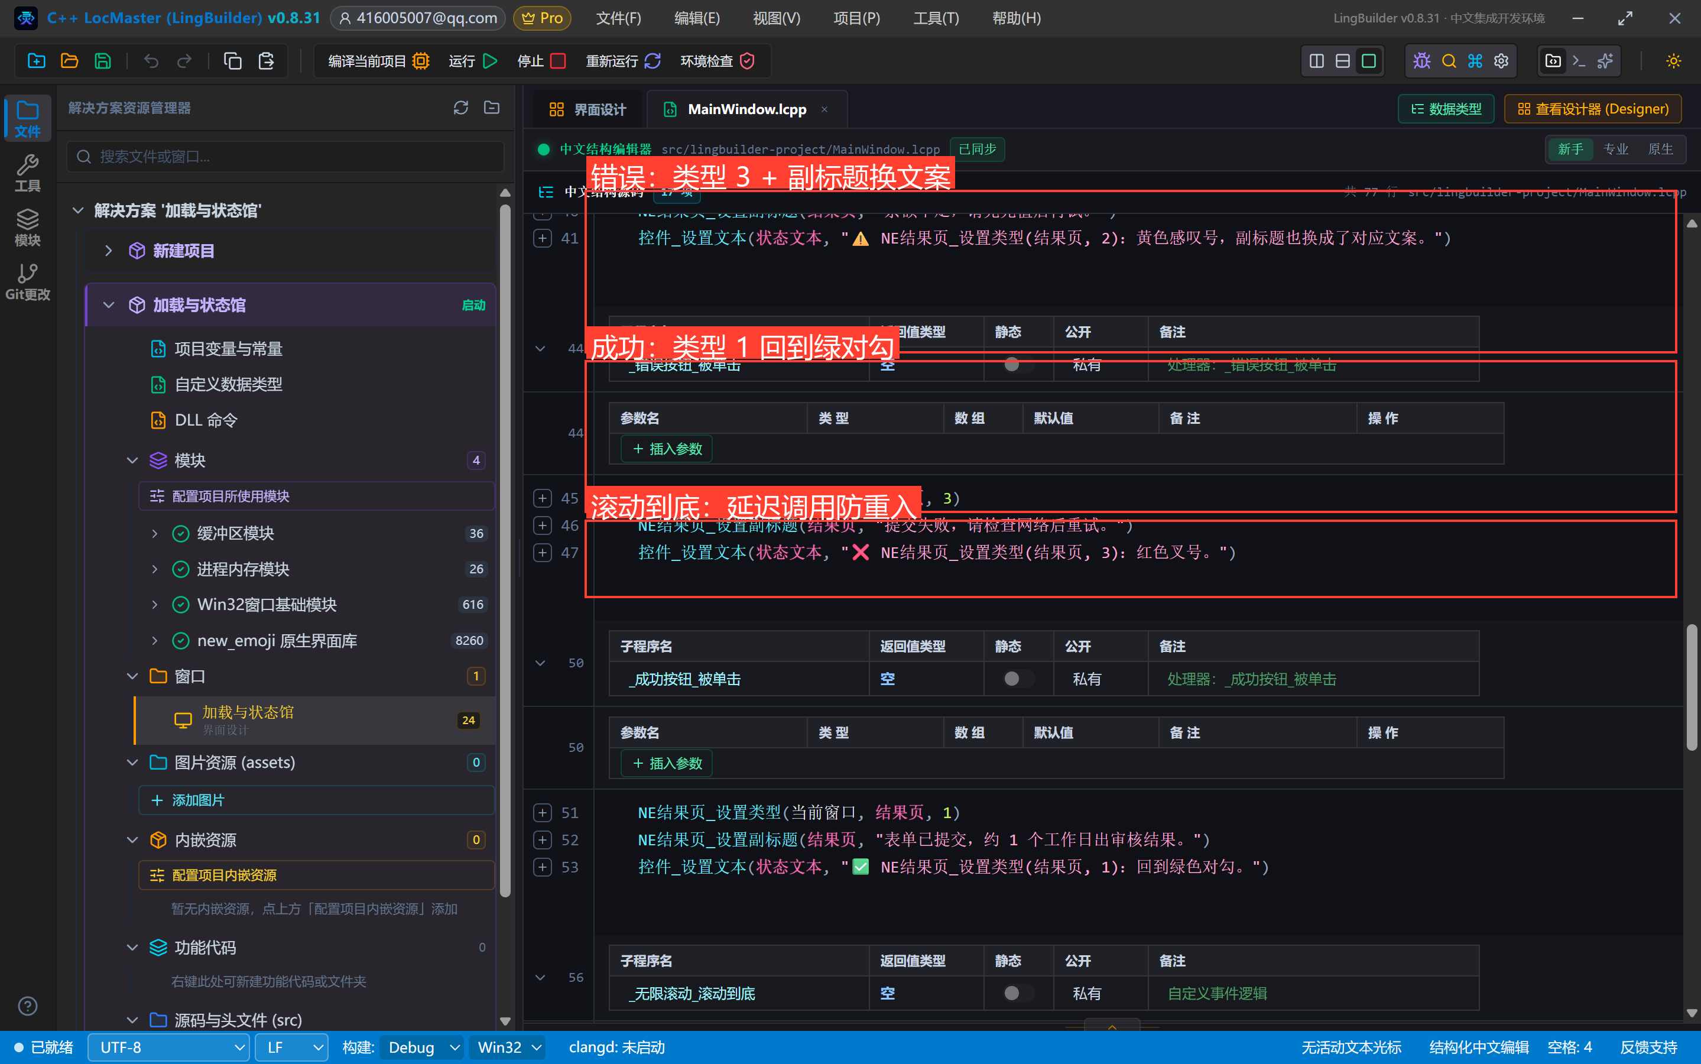The height and width of the screenshot is (1064, 1701).
Task: Redo the last action
Action: (184, 61)
